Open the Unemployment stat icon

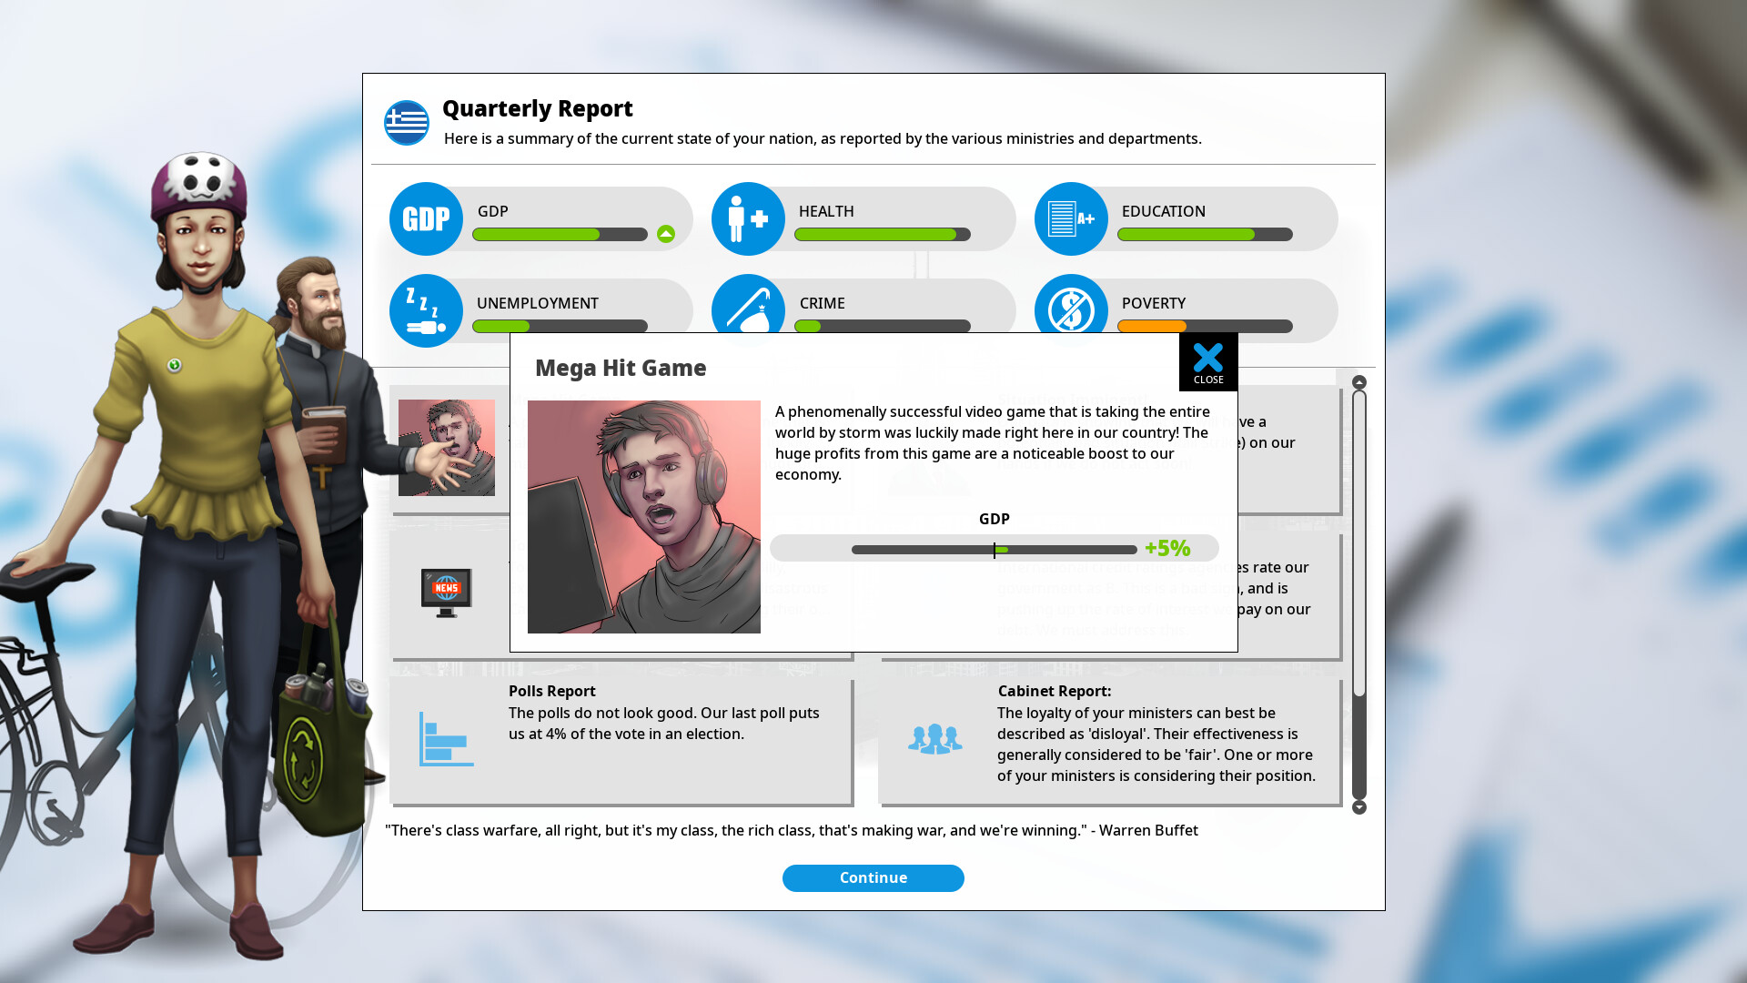click(426, 310)
